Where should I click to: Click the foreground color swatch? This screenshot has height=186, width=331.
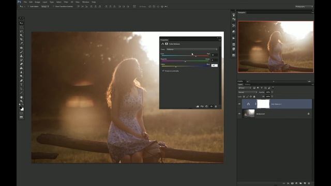pyautogui.click(x=21, y=107)
